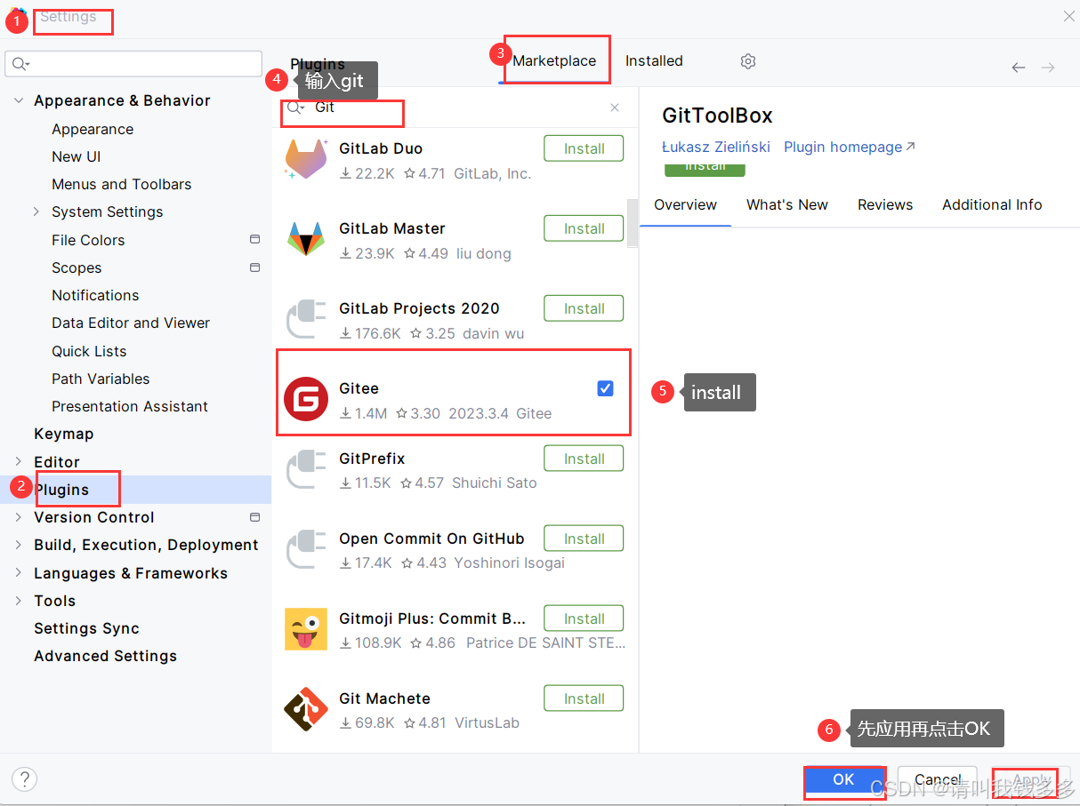The image size is (1080, 806).
Task: Open the Settings Sync page
Action: (x=86, y=628)
